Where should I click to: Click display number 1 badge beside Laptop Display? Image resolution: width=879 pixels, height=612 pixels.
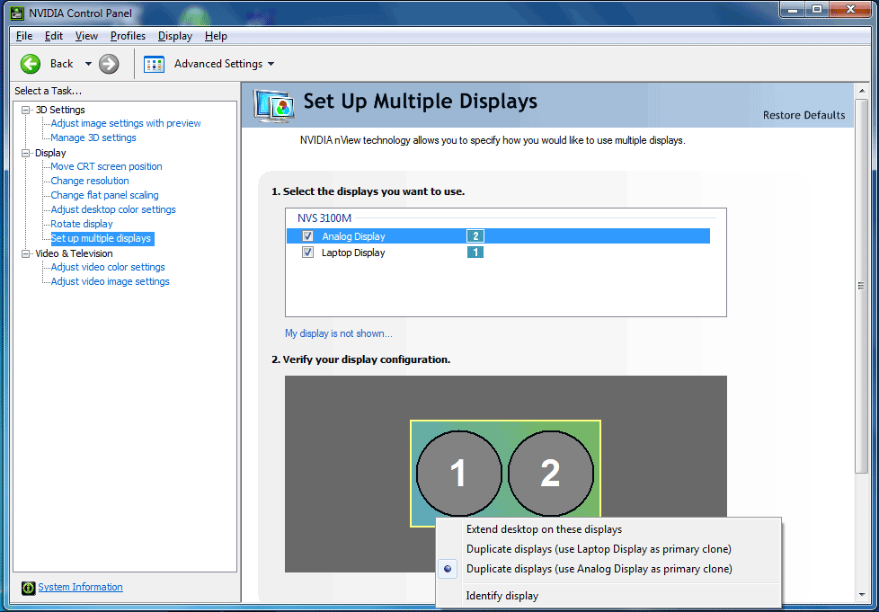[475, 253]
